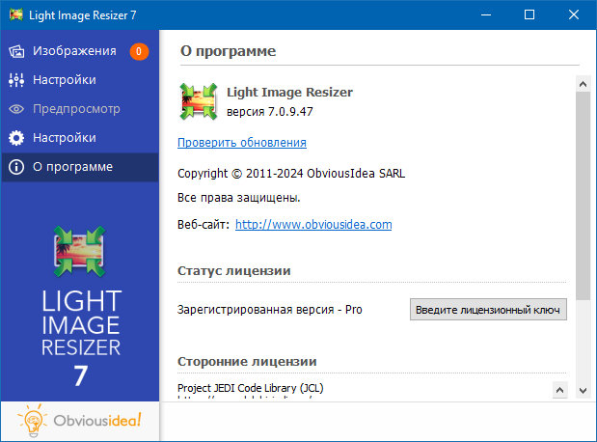Click the title bar application icon

click(x=14, y=14)
